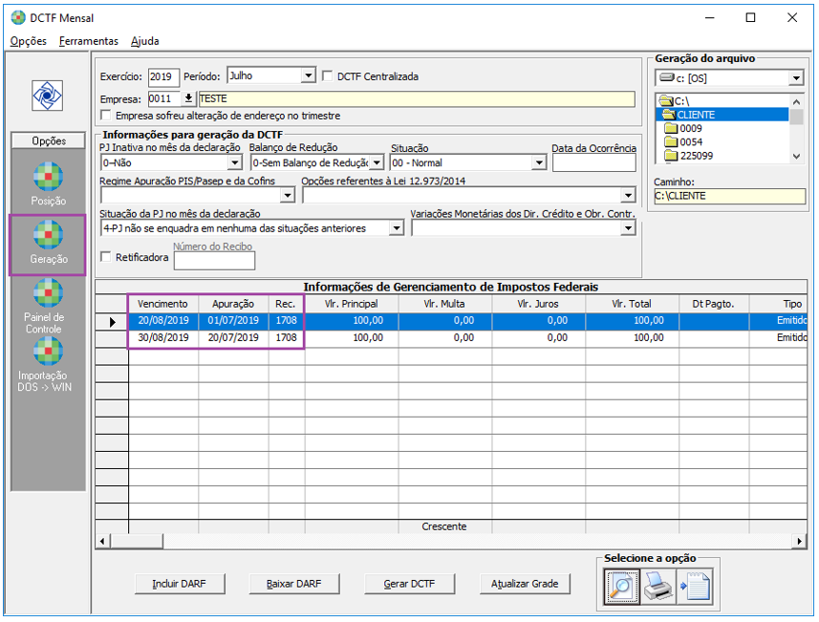819x622 pixels.
Task: Open the Período dropdown
Action: [x=309, y=75]
